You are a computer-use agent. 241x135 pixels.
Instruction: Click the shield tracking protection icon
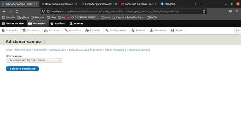point(43,11)
